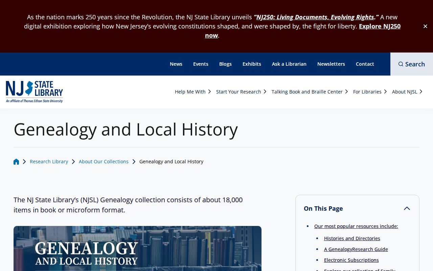
Task: Go to About Our Collections breadcrumb
Action: click(104, 162)
